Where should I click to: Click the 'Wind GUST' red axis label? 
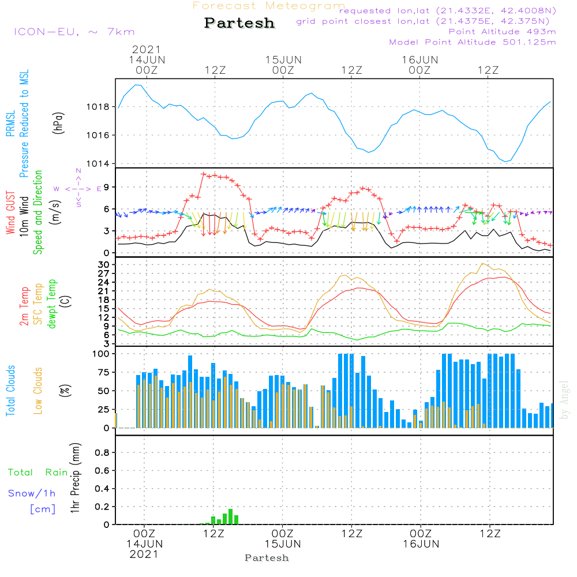pos(10,213)
